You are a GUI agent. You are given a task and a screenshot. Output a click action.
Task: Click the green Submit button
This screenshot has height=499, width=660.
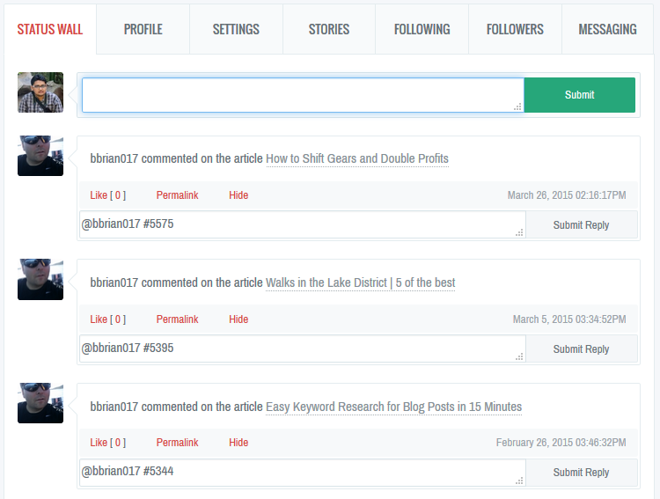[x=579, y=95]
